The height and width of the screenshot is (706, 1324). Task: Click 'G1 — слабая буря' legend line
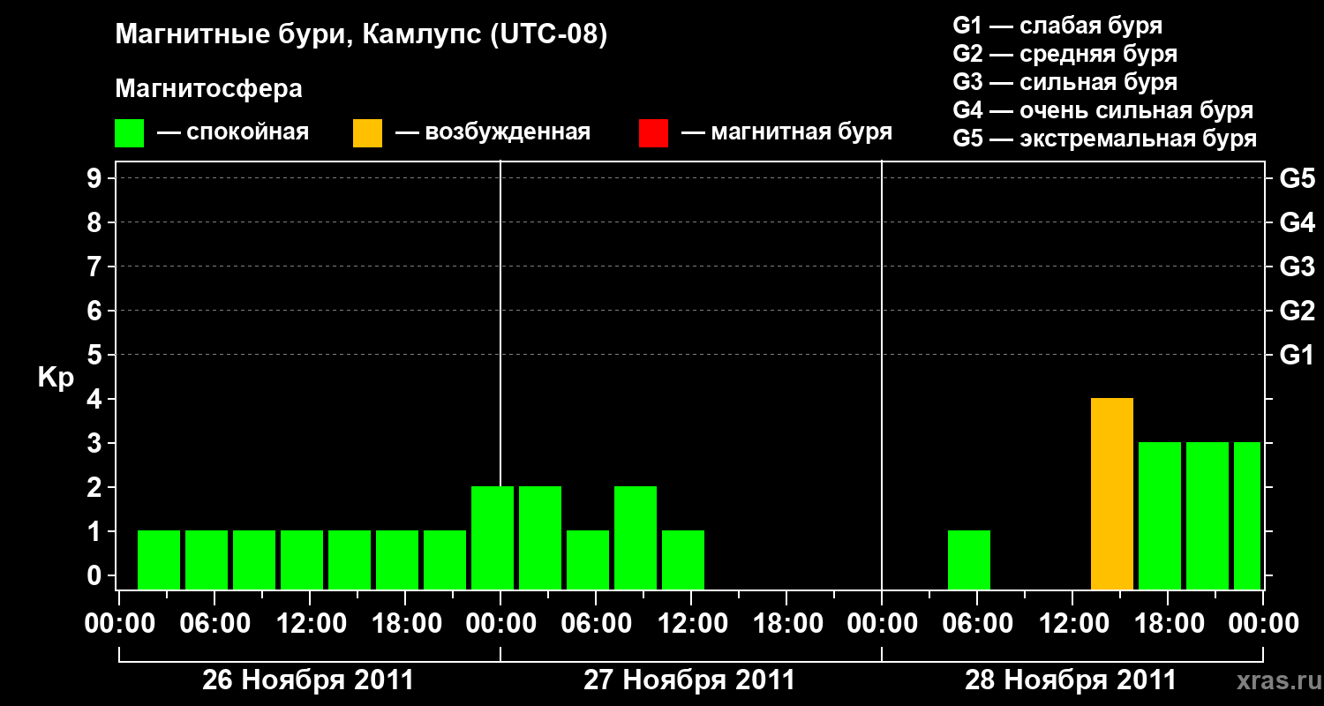(1057, 26)
